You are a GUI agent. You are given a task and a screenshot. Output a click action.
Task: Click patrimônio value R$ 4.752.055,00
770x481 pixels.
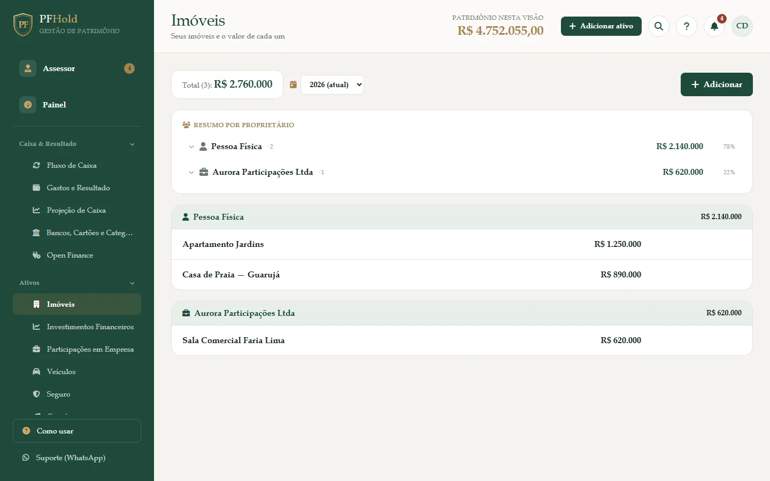[x=500, y=31]
